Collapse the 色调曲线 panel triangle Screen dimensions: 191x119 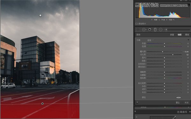(190, 112)
